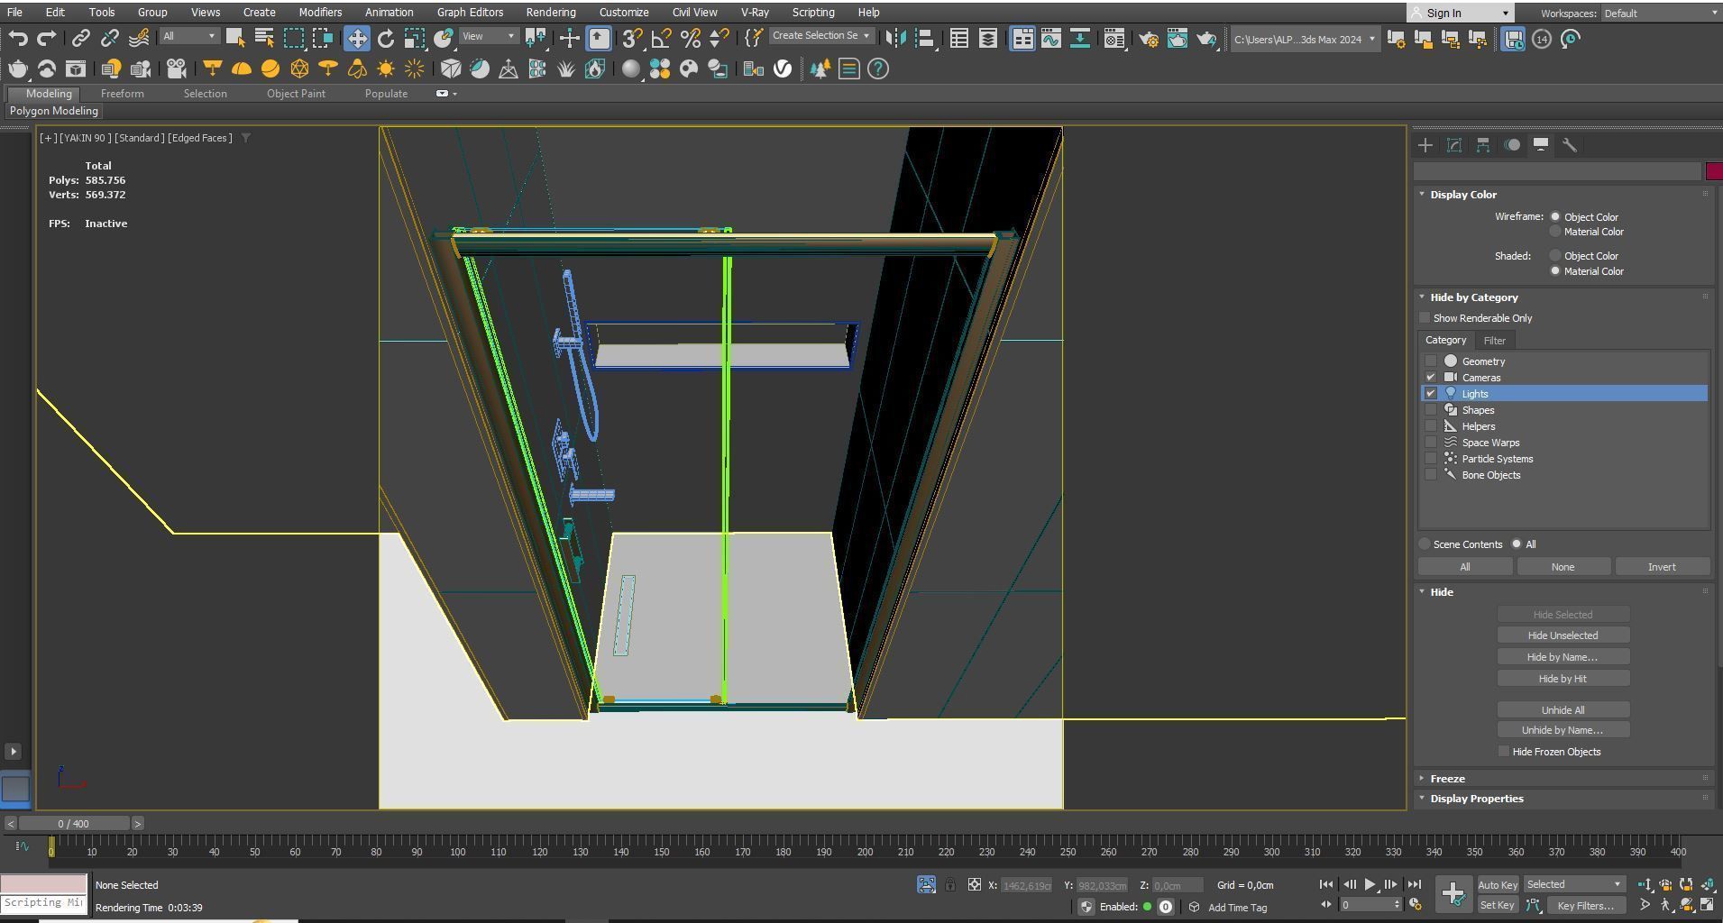Screen dimensions: 1723x923
Task: Toggle the Angle Snap icon
Action: coord(661,39)
